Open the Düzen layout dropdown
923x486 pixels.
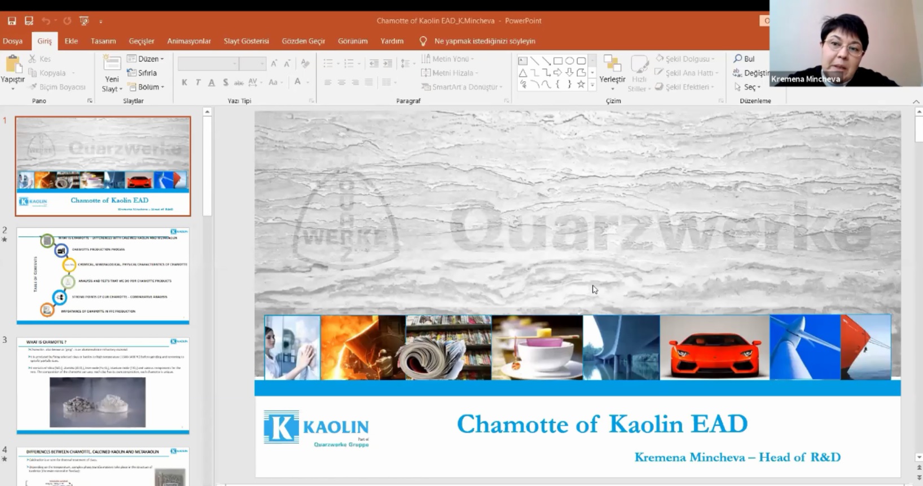pos(146,59)
